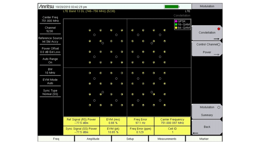Click the yellow 64-QAM legend square
259x145 pixels.
click(176, 28)
